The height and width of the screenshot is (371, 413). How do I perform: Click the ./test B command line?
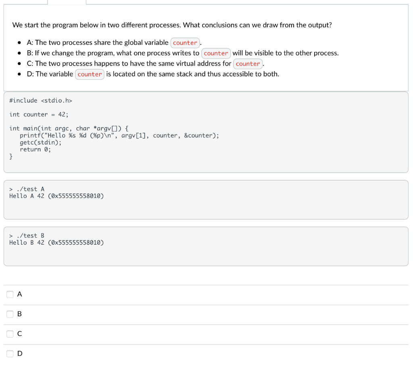tap(27, 236)
